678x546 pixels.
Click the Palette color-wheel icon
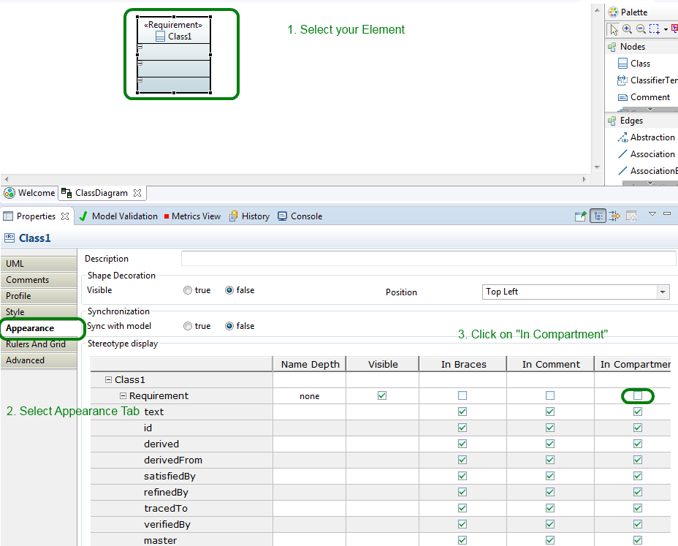pyautogui.click(x=613, y=12)
